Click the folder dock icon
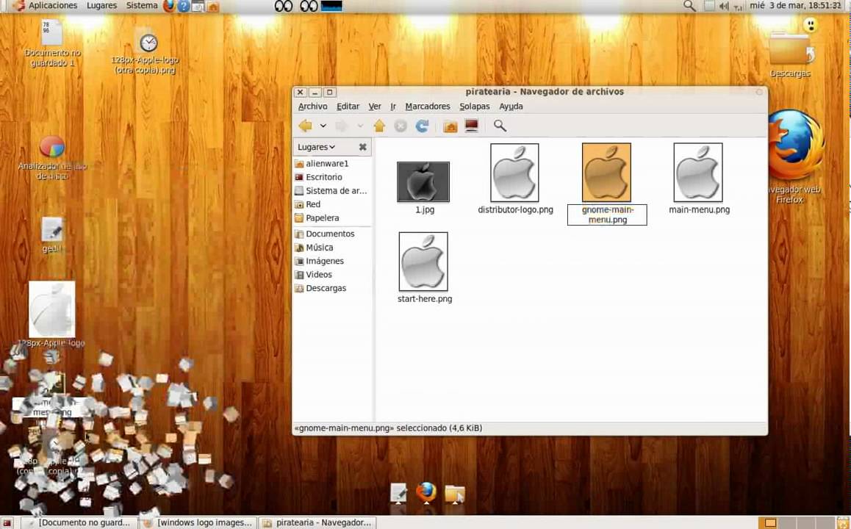Viewport: 851px width, 529px height. 455,493
